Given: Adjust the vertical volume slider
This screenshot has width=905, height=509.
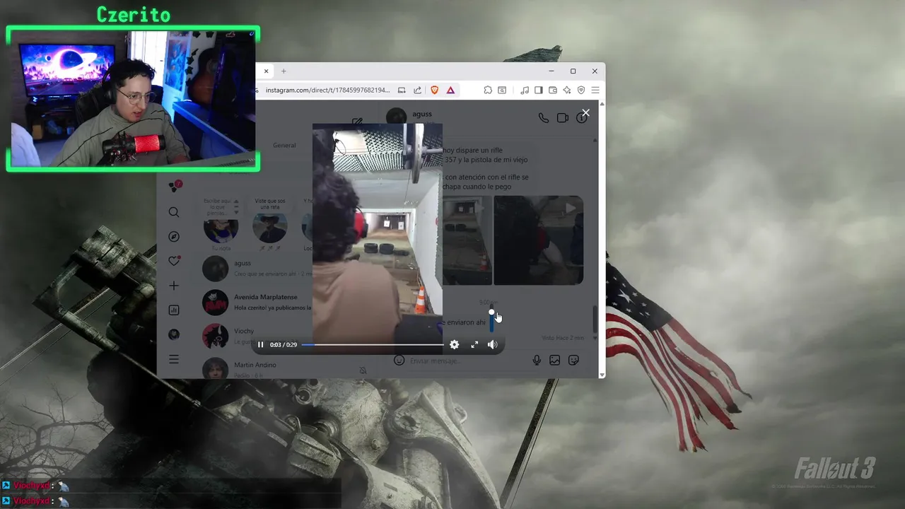Looking at the screenshot, I should click(491, 320).
